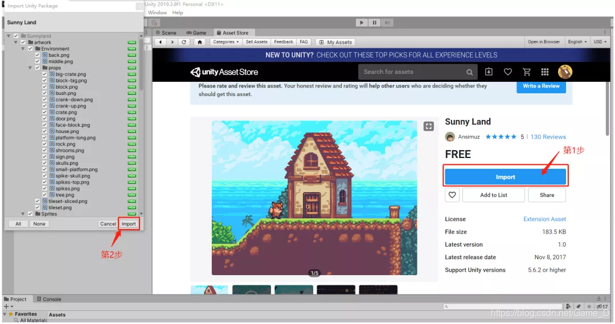This screenshot has height=324, width=615.
Task: Select the Project tab
Action: pyautogui.click(x=15, y=299)
